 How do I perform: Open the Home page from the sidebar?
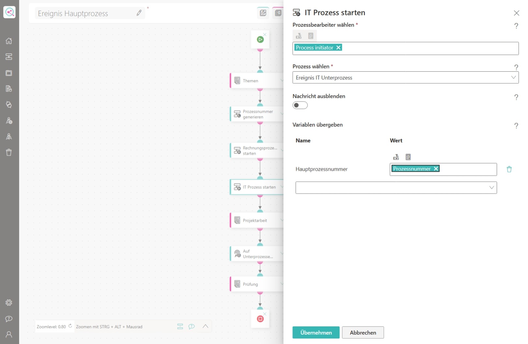(x=9, y=41)
